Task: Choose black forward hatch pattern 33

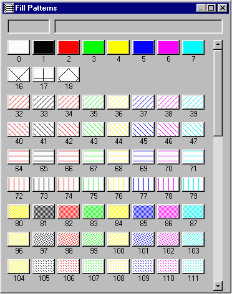Action: [44, 102]
